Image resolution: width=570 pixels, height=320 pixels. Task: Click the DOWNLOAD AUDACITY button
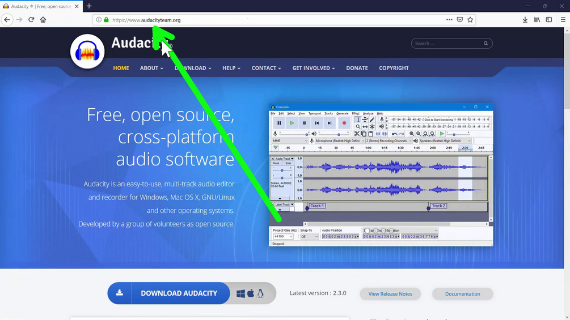click(168, 293)
